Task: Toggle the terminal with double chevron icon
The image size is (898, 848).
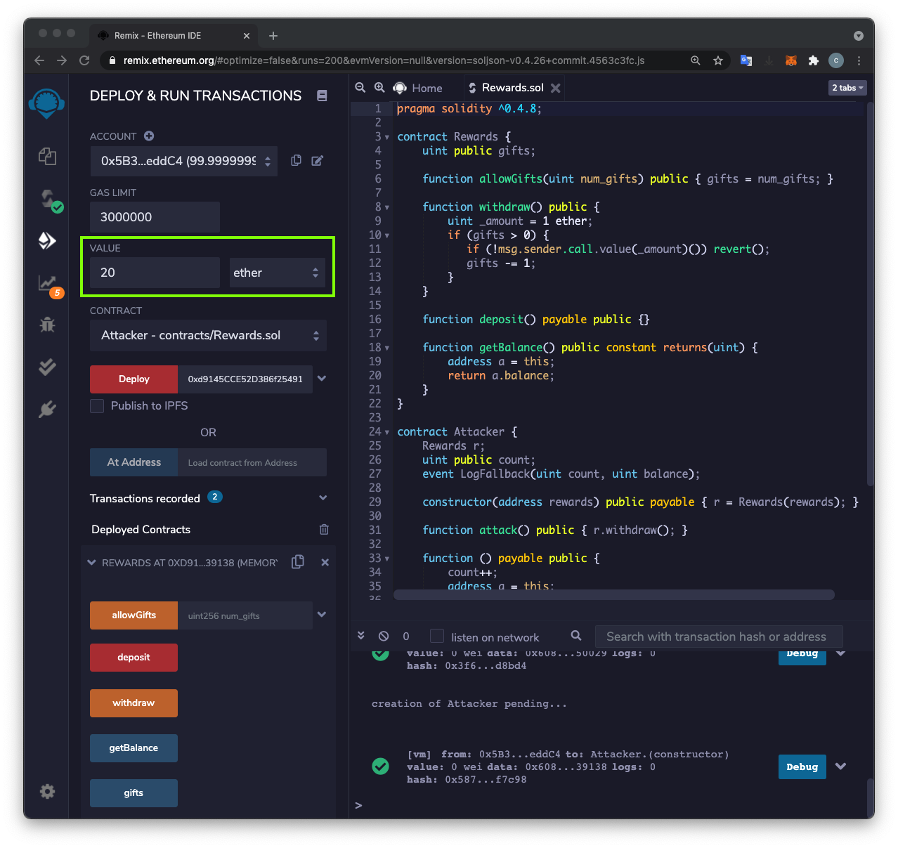Action: [x=361, y=635]
